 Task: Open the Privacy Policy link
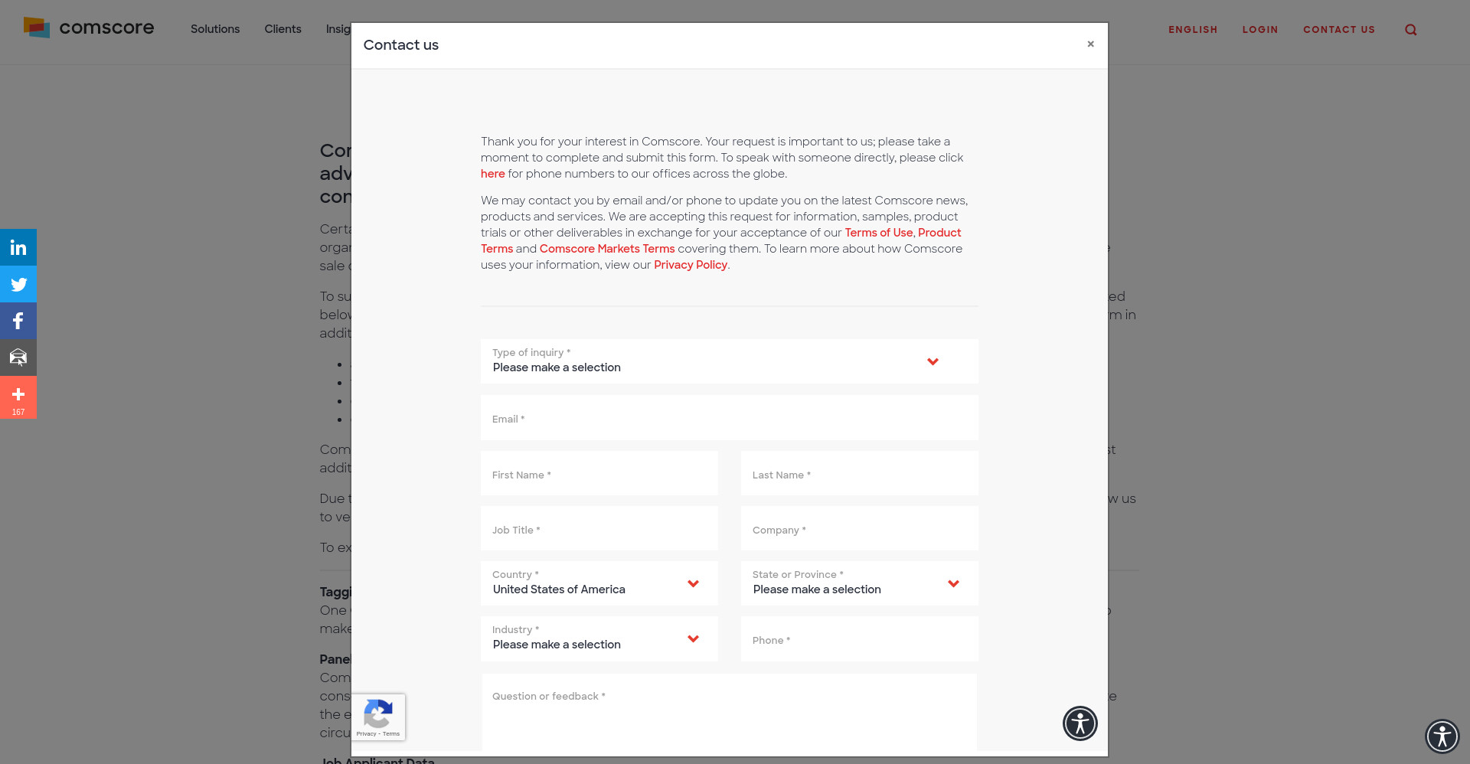click(x=691, y=265)
